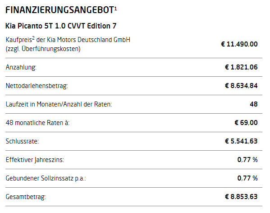270x213 pixels.
Task: Select the final payment € 5.541,63
Action: [x=241, y=141]
